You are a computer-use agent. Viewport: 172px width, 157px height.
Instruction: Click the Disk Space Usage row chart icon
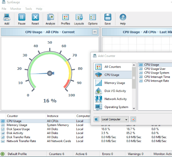click(3, 129)
